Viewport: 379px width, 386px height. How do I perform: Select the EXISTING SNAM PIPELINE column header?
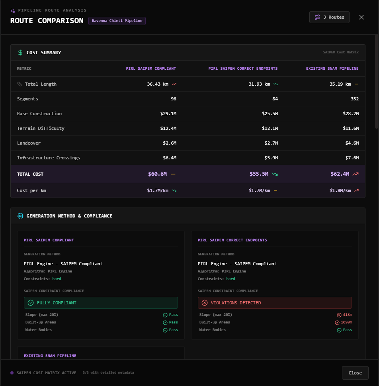(333, 69)
